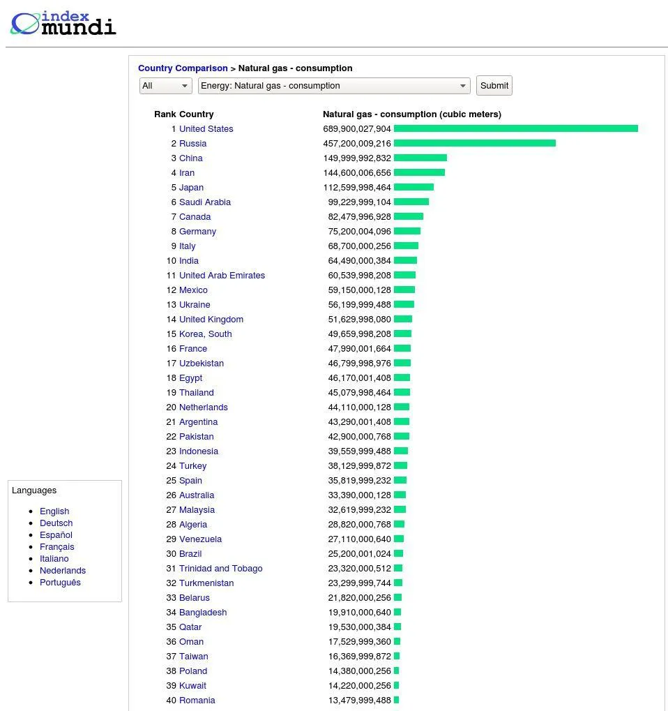Open the Netherlands country link
Image resolution: width=668 pixels, height=711 pixels.
204,407
